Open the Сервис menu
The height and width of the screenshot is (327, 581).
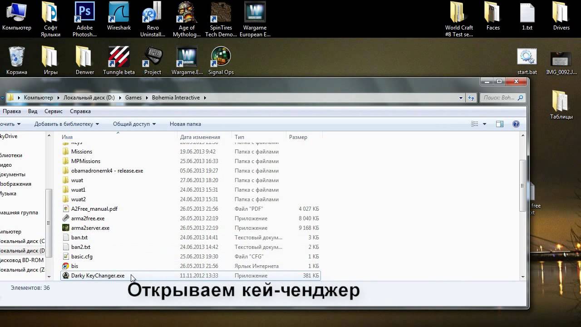pyautogui.click(x=54, y=111)
